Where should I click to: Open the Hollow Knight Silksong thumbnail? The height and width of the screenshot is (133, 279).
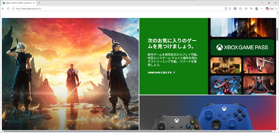(259, 65)
